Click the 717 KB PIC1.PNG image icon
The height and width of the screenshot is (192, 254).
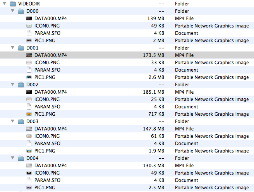29,114
